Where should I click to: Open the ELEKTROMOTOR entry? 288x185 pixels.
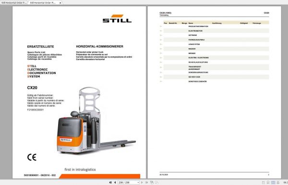tap(195, 31)
